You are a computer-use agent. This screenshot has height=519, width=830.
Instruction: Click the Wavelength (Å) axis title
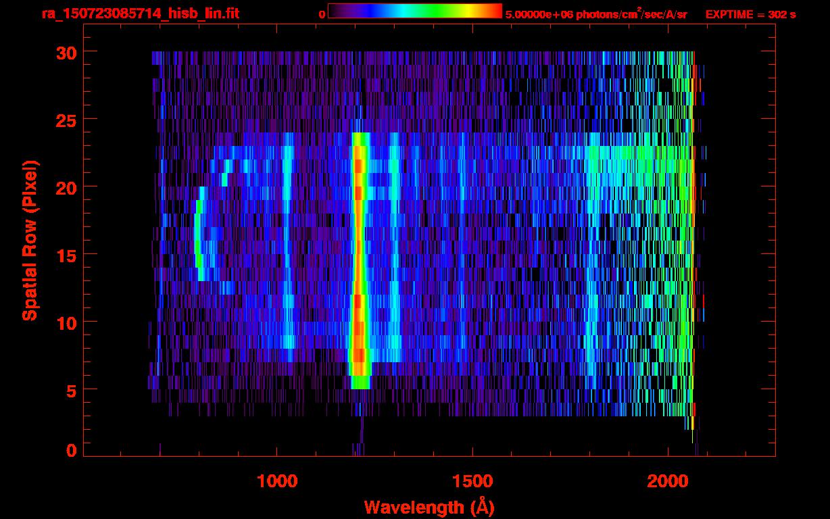431,506
